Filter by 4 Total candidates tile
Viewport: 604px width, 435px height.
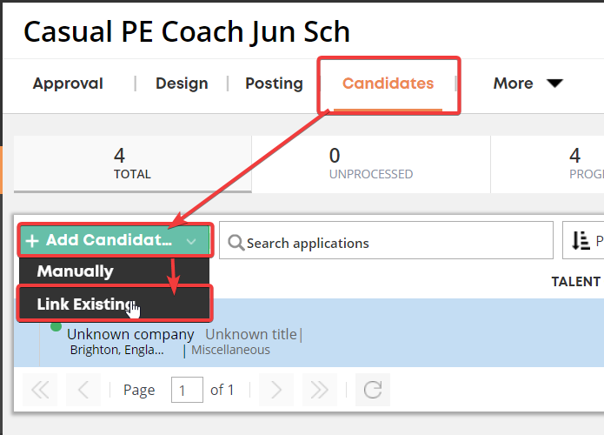click(x=132, y=164)
